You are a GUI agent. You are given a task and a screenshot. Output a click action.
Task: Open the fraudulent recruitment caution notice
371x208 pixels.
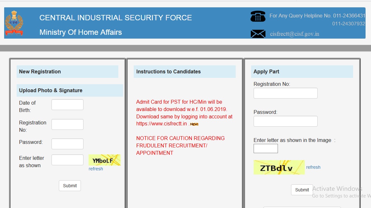[x=180, y=145]
